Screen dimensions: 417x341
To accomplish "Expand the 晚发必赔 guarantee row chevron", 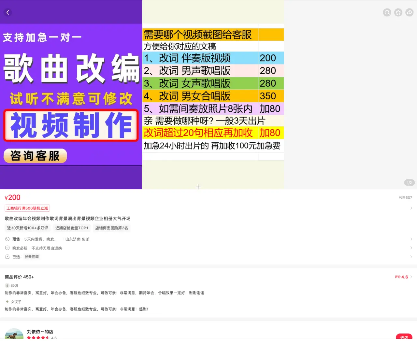I will [411, 248].
